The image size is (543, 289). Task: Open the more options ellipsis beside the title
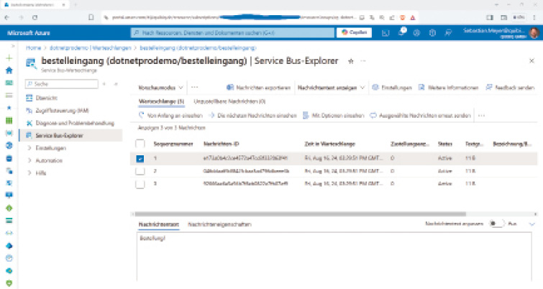click(x=363, y=61)
